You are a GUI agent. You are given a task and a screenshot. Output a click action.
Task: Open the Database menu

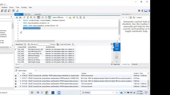pyautogui.click(x=4, y=7)
